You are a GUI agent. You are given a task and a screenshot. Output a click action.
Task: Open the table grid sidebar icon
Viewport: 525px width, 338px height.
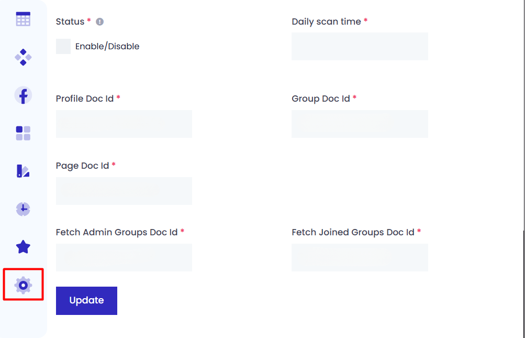(x=23, y=19)
